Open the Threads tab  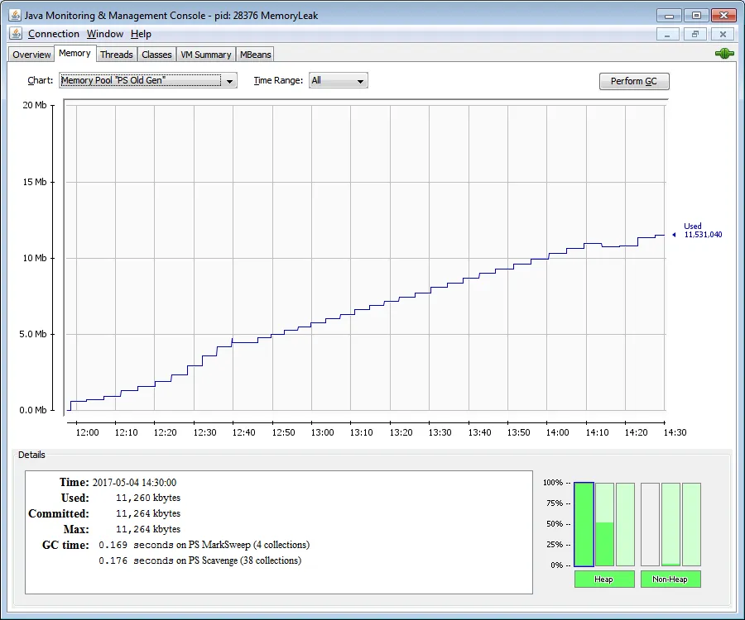(x=116, y=54)
